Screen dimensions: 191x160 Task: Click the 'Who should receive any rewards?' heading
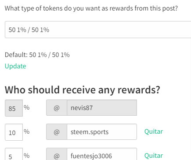(83, 90)
